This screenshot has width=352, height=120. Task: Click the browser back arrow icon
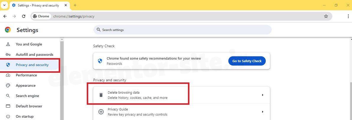tap(5, 16)
